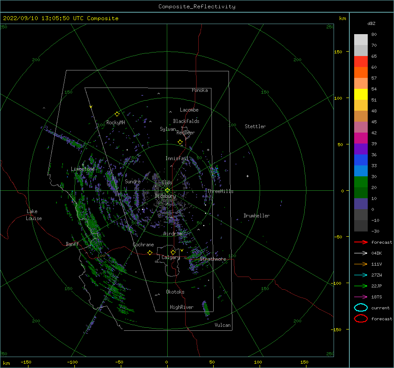Click the red forecast ellipse legend icon
This screenshot has width=394, height=368.
pyautogui.click(x=361, y=319)
